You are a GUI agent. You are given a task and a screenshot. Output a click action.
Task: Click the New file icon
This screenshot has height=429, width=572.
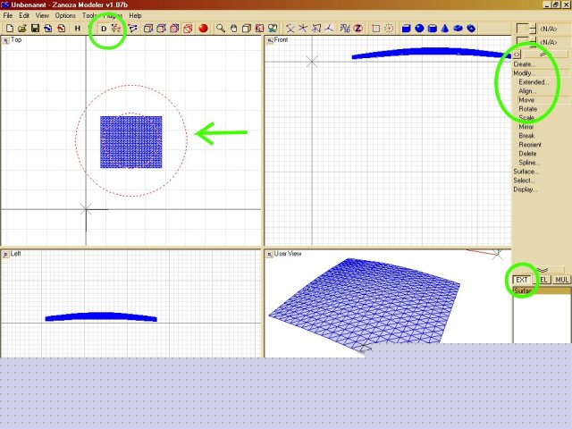[x=9, y=29]
